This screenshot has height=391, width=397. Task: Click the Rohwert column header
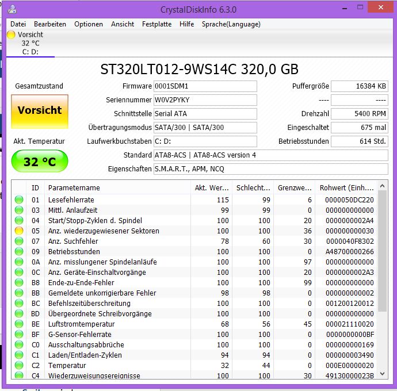pos(346,188)
